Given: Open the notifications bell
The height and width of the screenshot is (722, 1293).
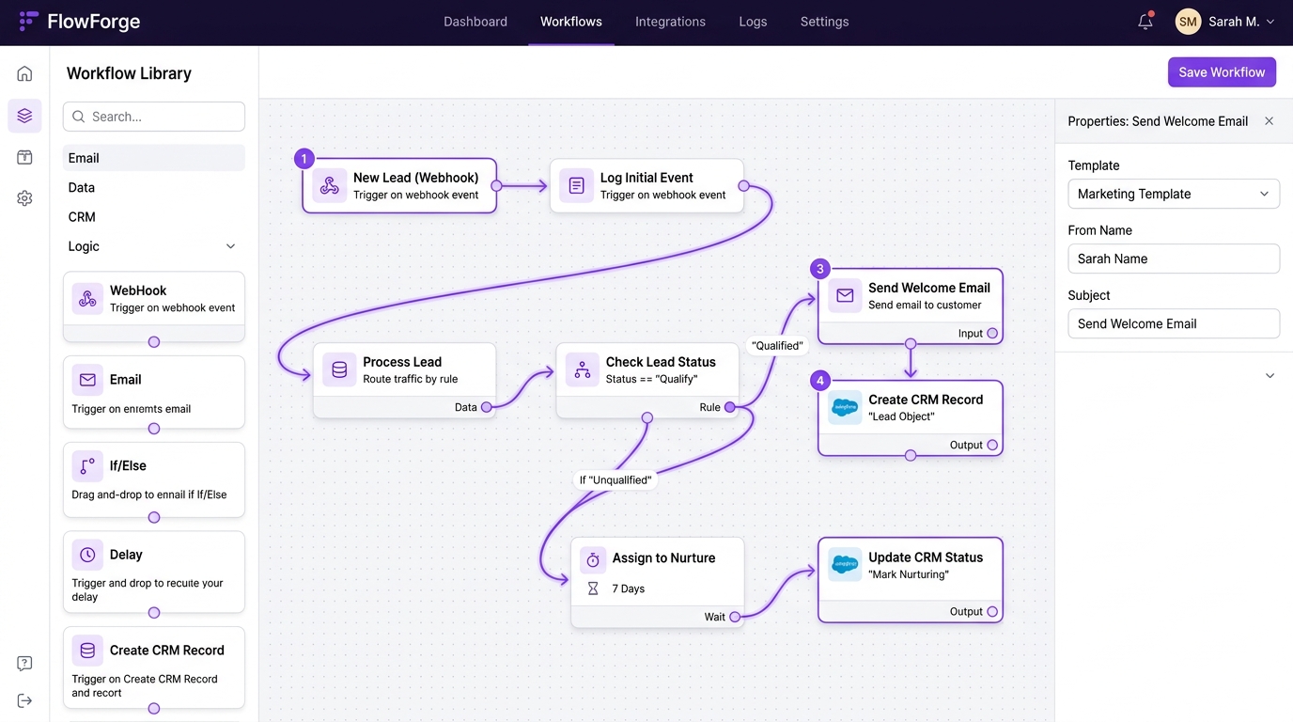Looking at the screenshot, I should pyautogui.click(x=1145, y=22).
